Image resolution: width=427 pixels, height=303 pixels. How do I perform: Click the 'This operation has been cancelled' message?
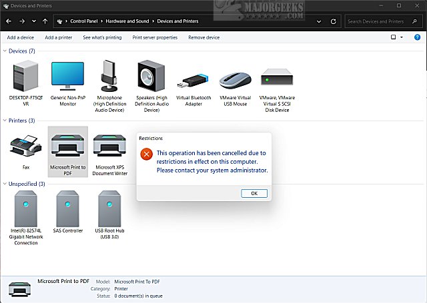pyautogui.click(x=212, y=162)
